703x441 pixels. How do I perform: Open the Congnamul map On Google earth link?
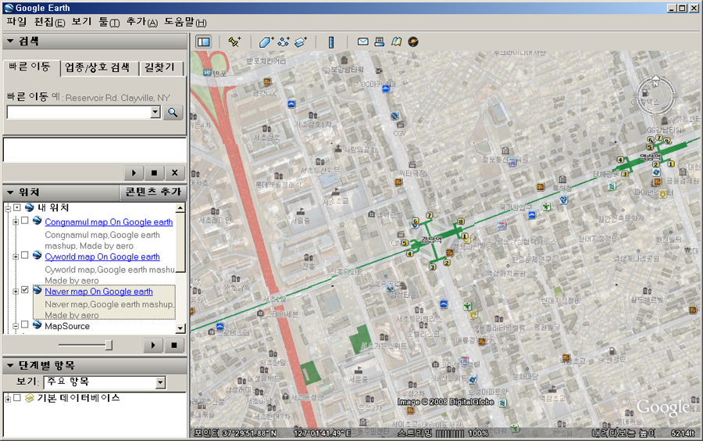(109, 221)
